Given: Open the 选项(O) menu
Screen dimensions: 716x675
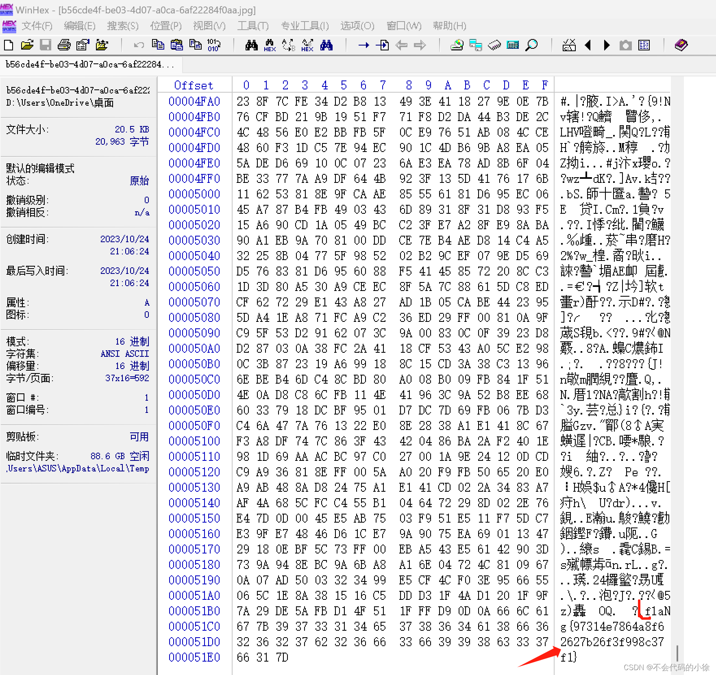Looking at the screenshot, I should pos(357,26).
